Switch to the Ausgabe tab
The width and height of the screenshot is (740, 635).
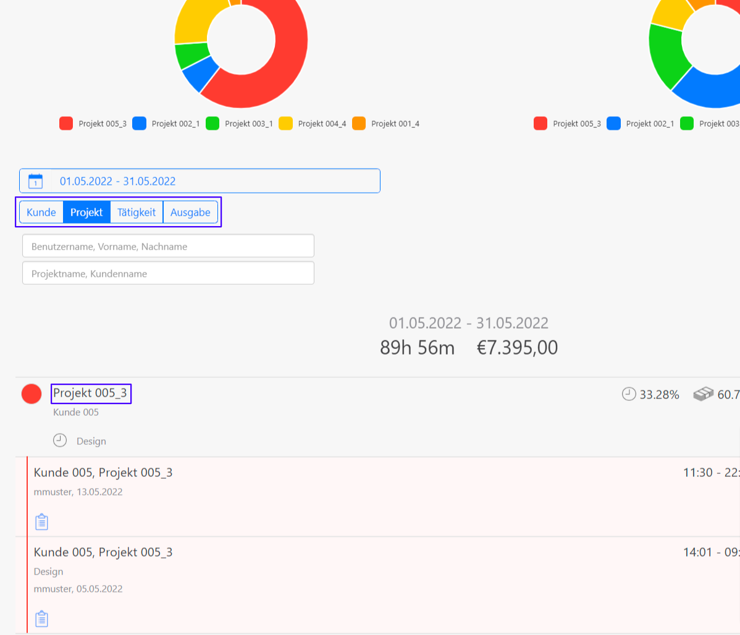coord(190,212)
